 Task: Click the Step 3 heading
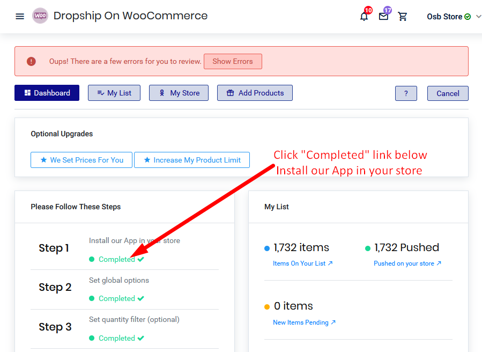[55, 327]
